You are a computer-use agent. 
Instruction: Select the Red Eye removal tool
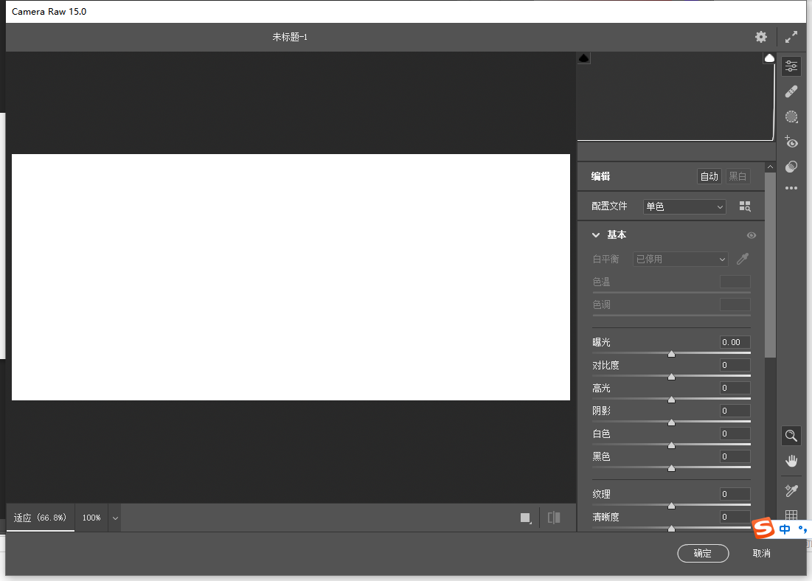coord(791,142)
